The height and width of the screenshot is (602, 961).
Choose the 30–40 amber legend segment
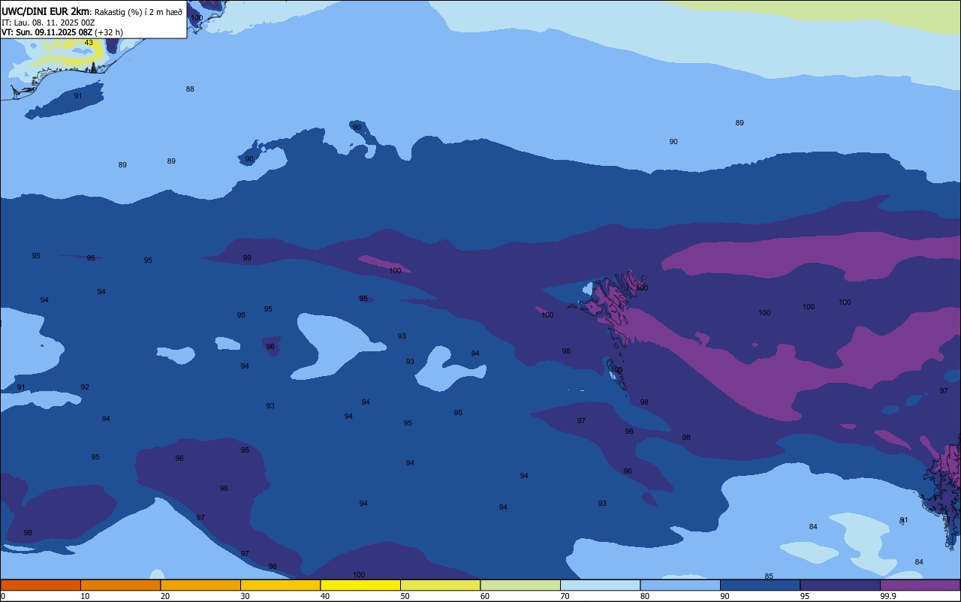pyautogui.click(x=280, y=585)
